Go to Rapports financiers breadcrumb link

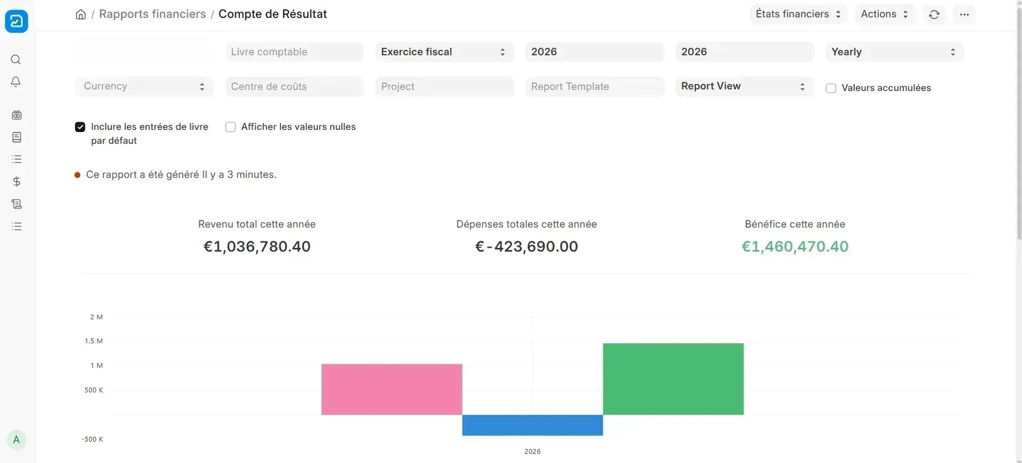(152, 14)
